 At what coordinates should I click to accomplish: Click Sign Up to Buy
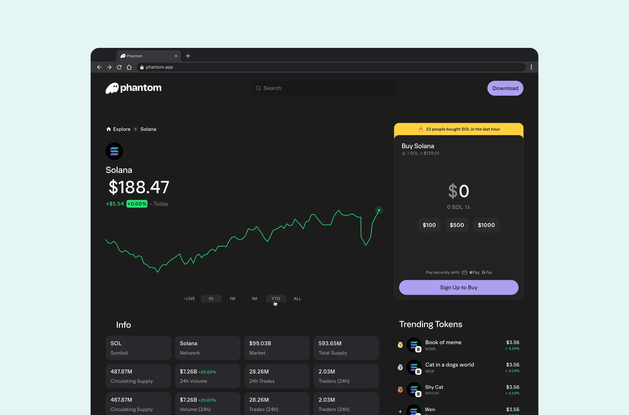point(459,287)
